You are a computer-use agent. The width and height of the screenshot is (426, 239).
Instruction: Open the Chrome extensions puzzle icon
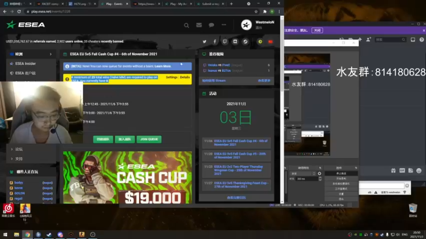[x=265, y=11]
